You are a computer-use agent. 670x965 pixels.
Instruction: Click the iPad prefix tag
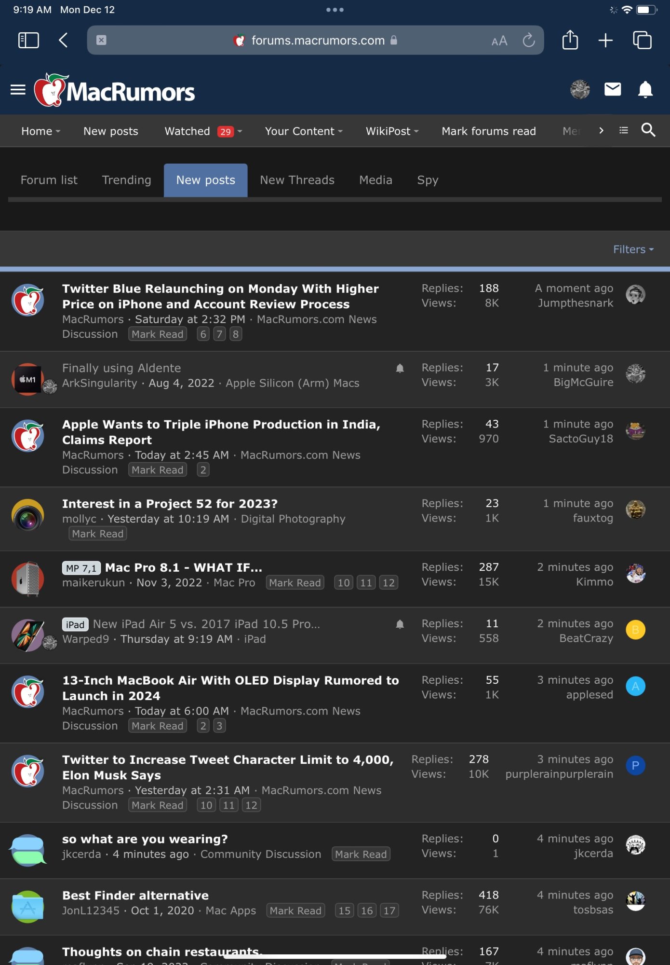coord(75,624)
